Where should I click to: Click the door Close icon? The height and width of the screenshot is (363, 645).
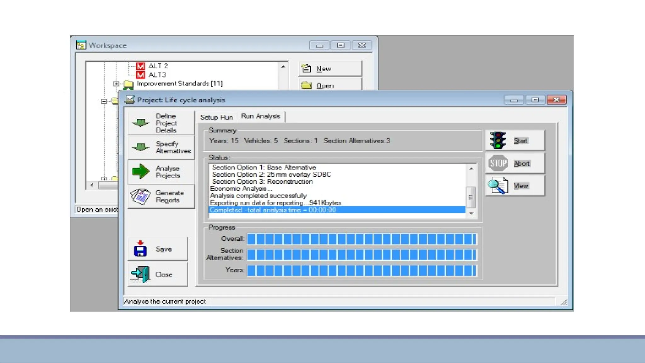[x=140, y=274]
